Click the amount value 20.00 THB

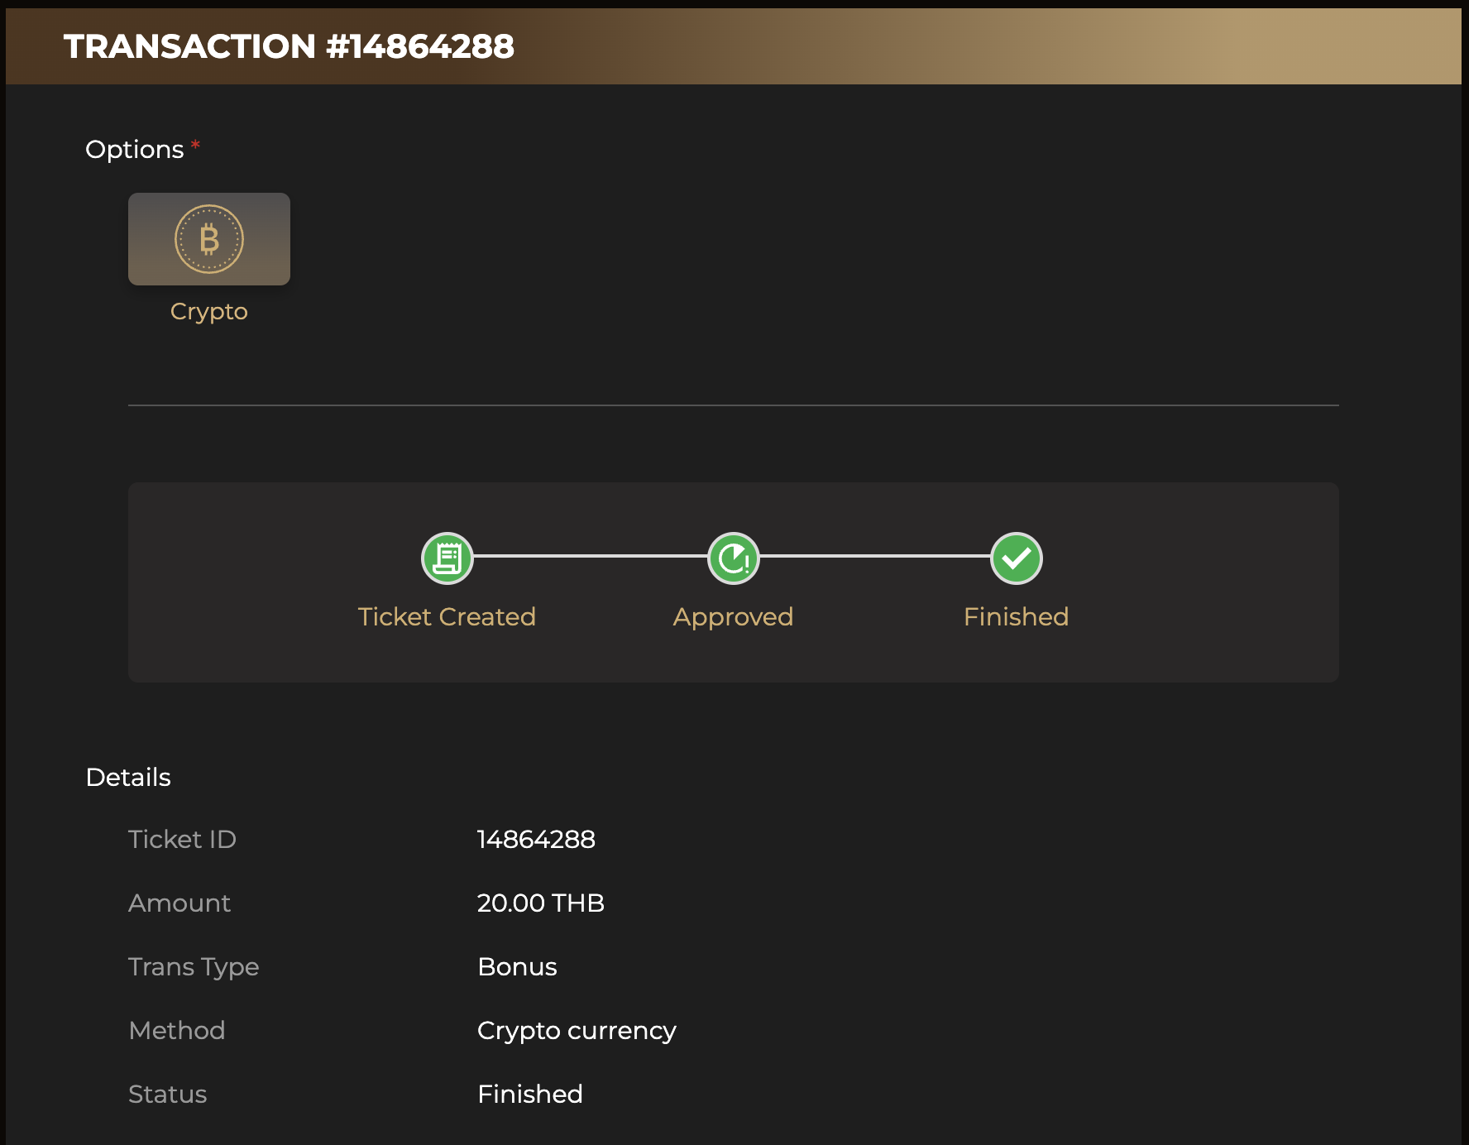click(x=540, y=903)
